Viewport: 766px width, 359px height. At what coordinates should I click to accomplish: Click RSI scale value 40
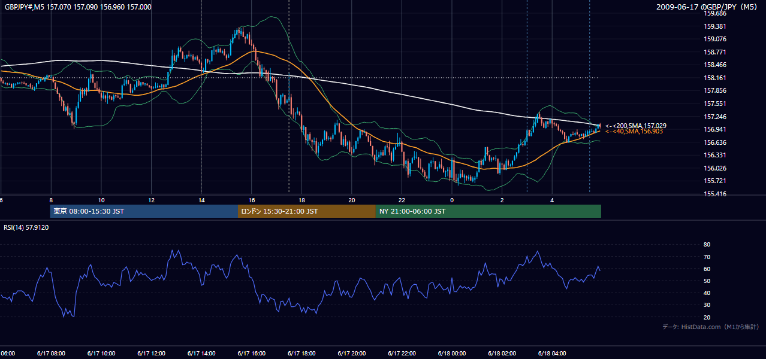click(x=707, y=293)
